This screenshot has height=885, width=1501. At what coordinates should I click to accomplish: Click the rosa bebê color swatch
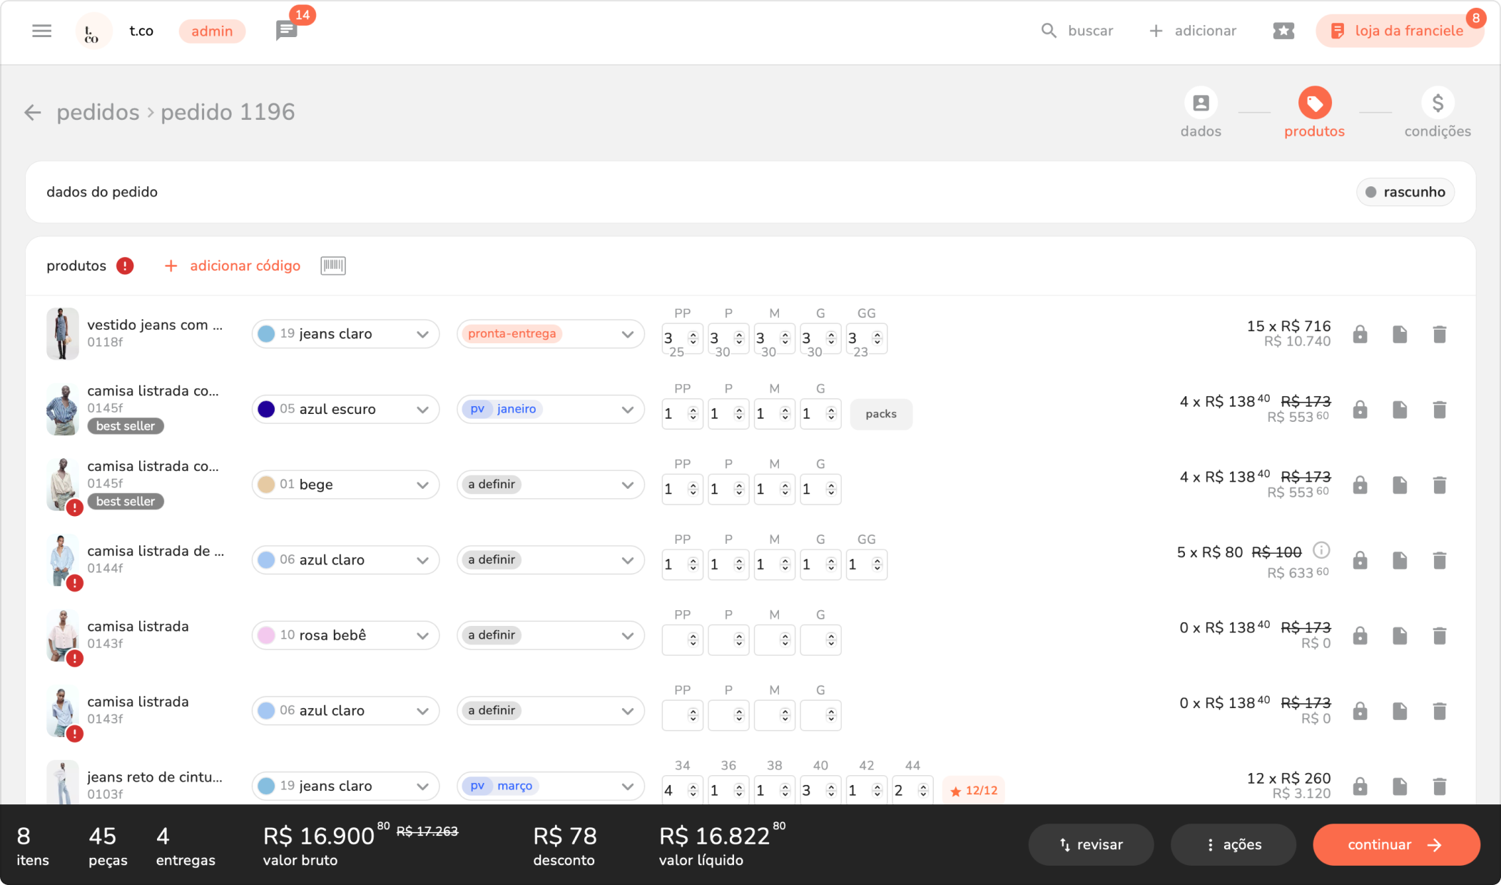tap(266, 635)
